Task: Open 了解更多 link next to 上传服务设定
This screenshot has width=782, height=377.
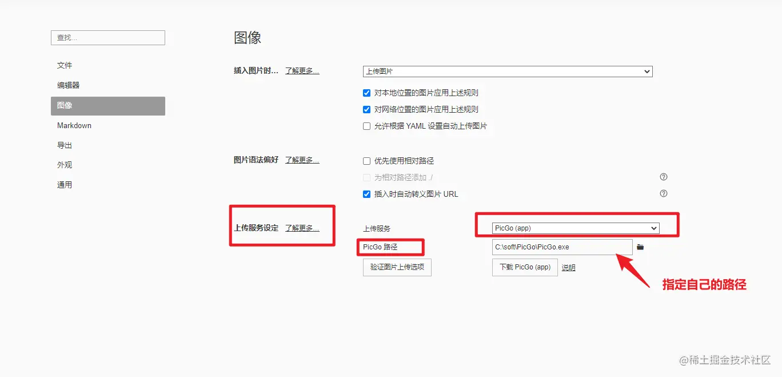Action: [x=302, y=228]
